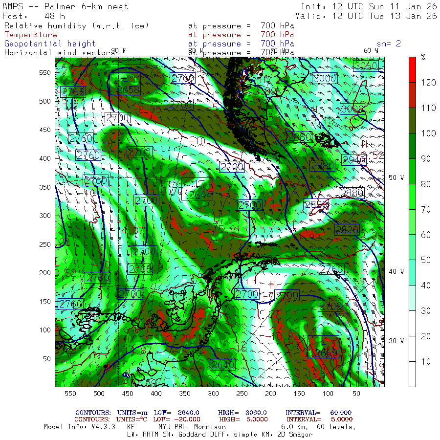
Task: Click the 2644 low-center contour label
Action: pyautogui.click(x=199, y=195)
